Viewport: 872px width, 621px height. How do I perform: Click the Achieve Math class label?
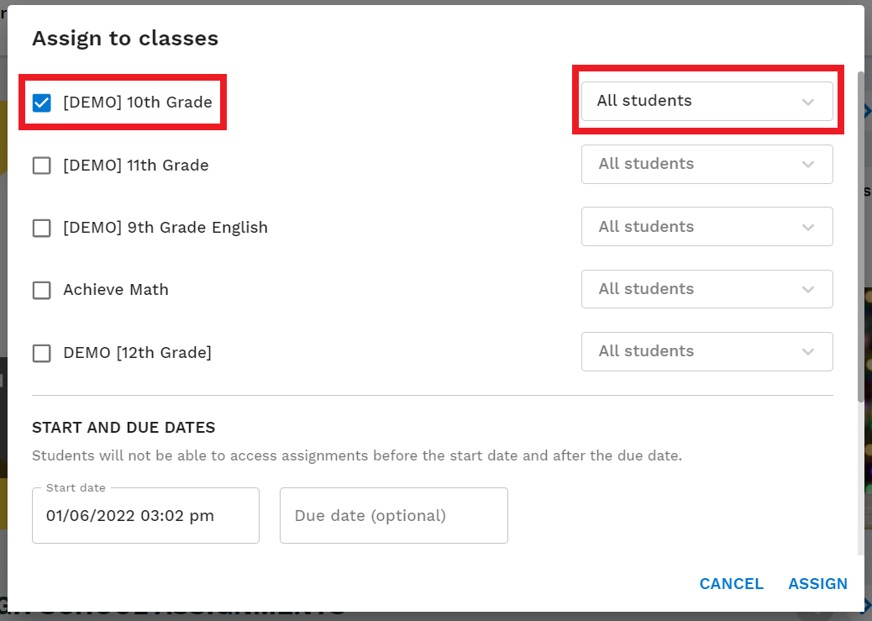point(116,290)
